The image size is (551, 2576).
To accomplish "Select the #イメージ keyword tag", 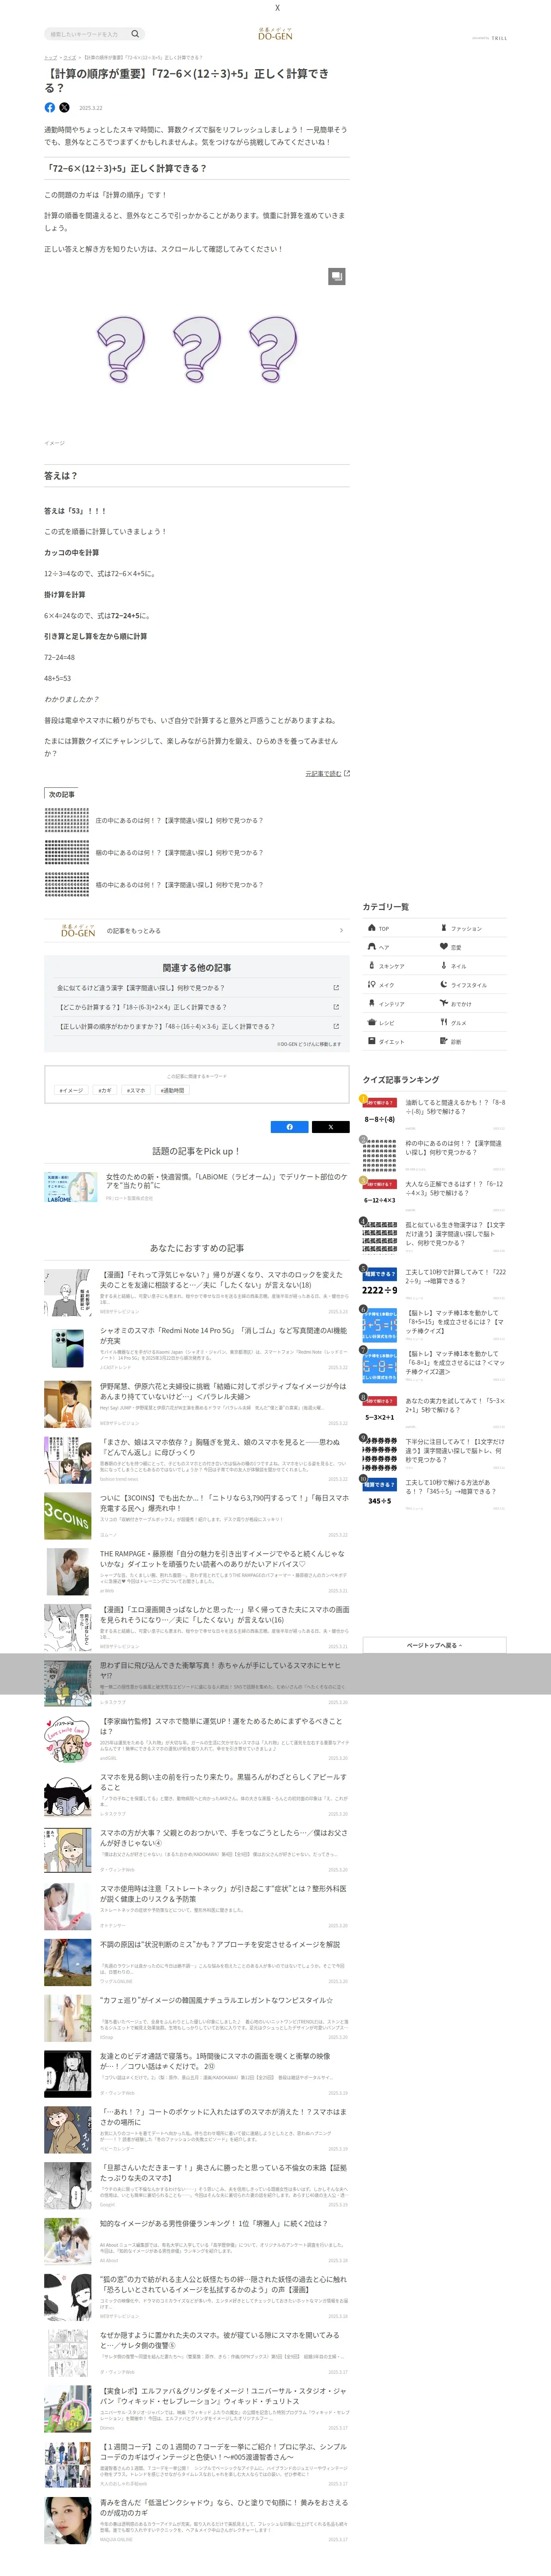I will [x=70, y=1091].
